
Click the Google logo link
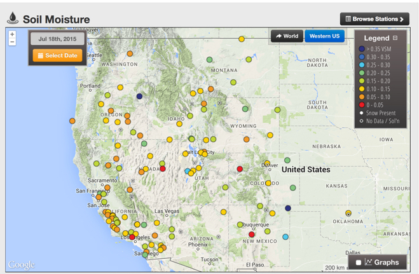tap(21, 264)
